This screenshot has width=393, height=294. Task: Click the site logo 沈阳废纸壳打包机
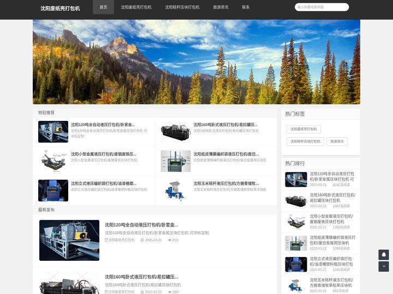[x=60, y=8]
